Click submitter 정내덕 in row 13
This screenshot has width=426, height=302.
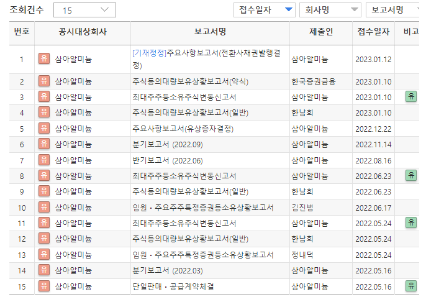[x=302, y=255]
